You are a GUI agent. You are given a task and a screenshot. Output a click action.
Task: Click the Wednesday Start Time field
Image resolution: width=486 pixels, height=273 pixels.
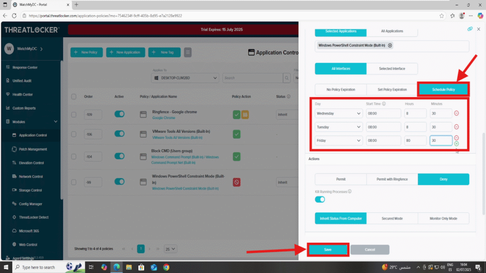(x=383, y=114)
